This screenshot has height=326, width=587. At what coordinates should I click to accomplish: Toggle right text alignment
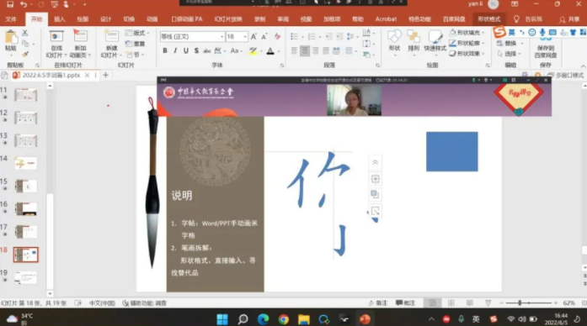315,50
